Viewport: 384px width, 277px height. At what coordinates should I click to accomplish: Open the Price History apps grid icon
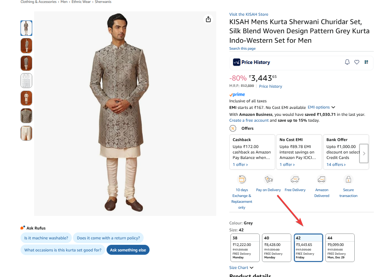366,62
